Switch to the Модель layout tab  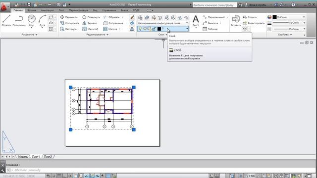point(23,157)
